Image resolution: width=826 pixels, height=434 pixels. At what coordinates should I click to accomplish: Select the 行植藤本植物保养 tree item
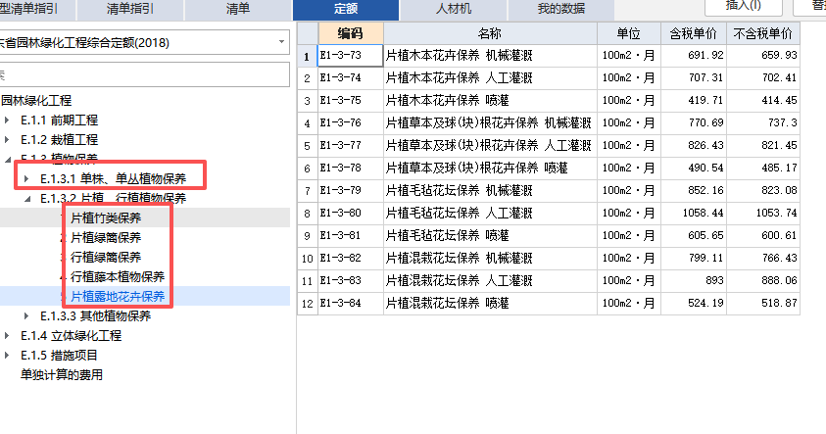[x=118, y=276]
